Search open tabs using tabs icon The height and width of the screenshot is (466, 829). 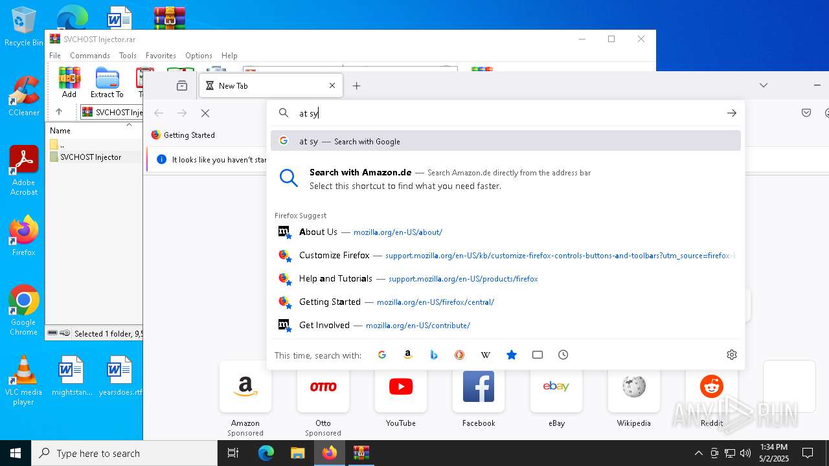point(538,355)
